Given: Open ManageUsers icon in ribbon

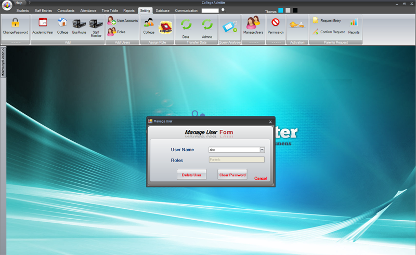Looking at the screenshot, I should tap(253, 22).
